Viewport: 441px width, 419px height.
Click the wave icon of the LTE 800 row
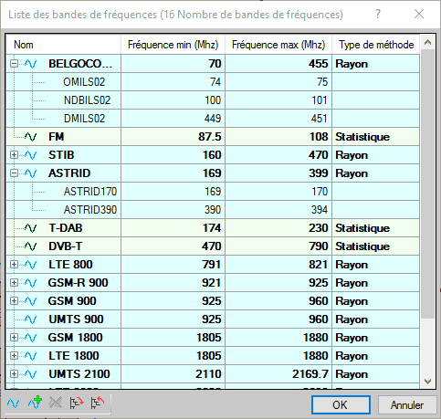pos(31,265)
